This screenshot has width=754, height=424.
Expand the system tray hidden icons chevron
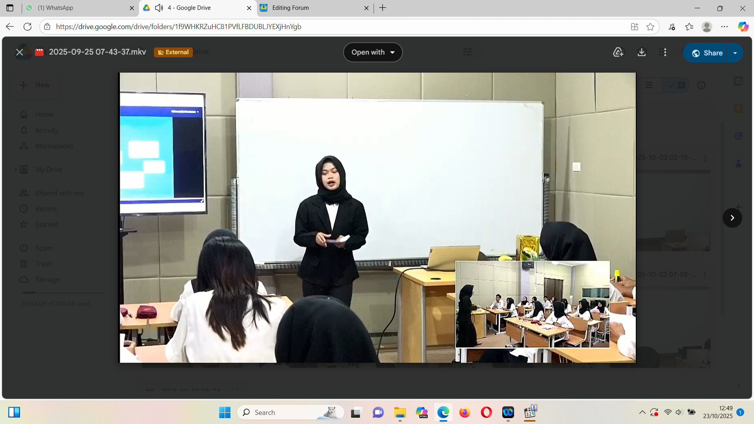click(x=642, y=412)
